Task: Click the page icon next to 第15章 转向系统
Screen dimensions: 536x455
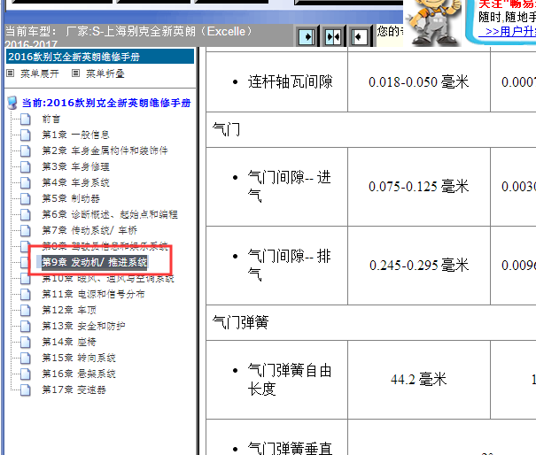Action: pyautogui.click(x=26, y=359)
